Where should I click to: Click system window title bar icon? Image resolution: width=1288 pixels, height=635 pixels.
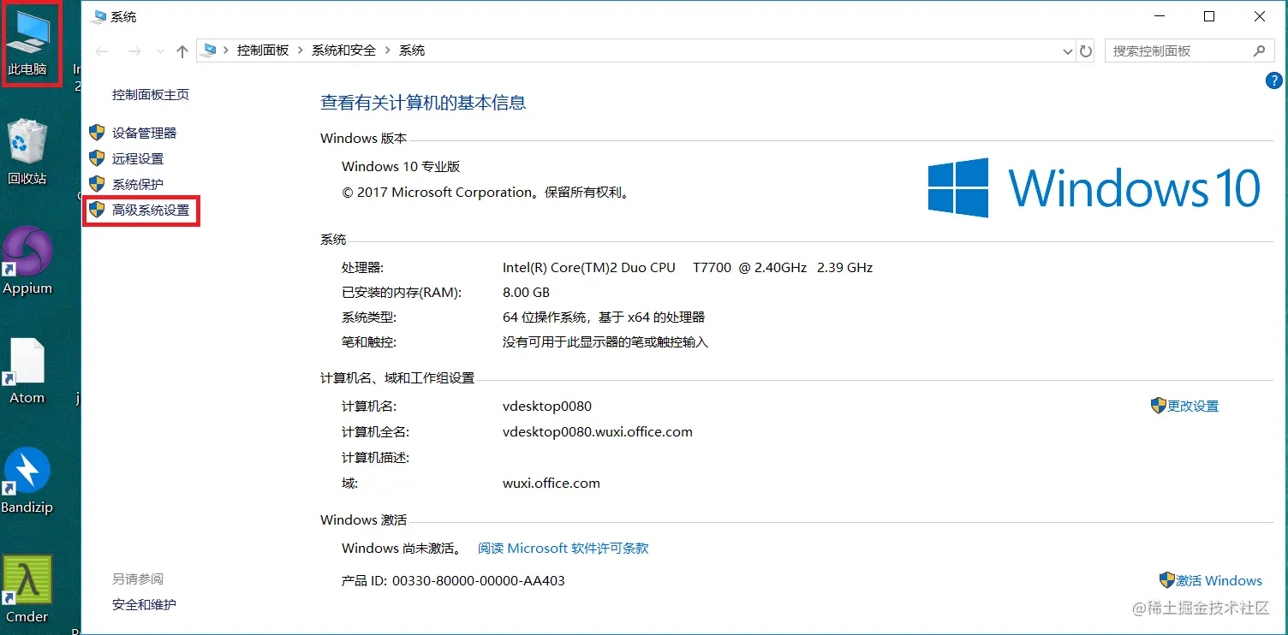click(98, 16)
